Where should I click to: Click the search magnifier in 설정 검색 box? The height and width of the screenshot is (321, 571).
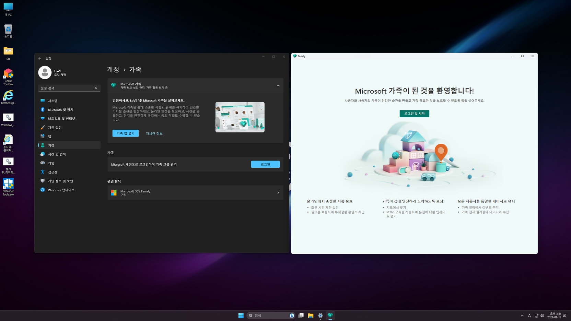96,88
